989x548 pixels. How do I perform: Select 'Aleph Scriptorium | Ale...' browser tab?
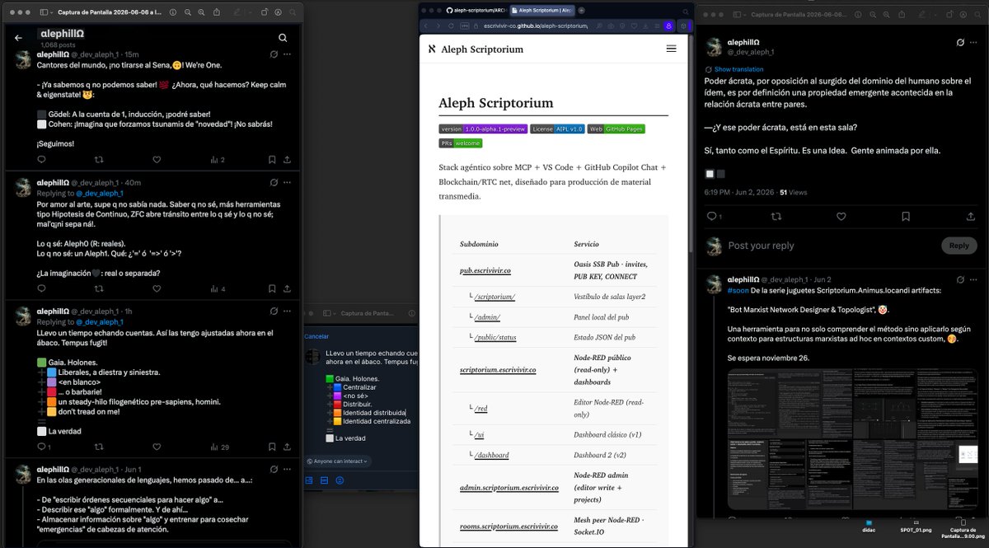pos(541,10)
